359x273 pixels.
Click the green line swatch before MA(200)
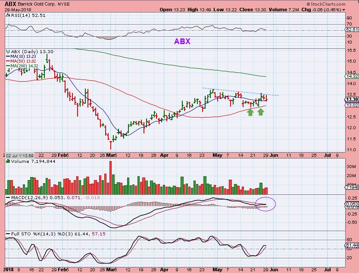pos(8,66)
